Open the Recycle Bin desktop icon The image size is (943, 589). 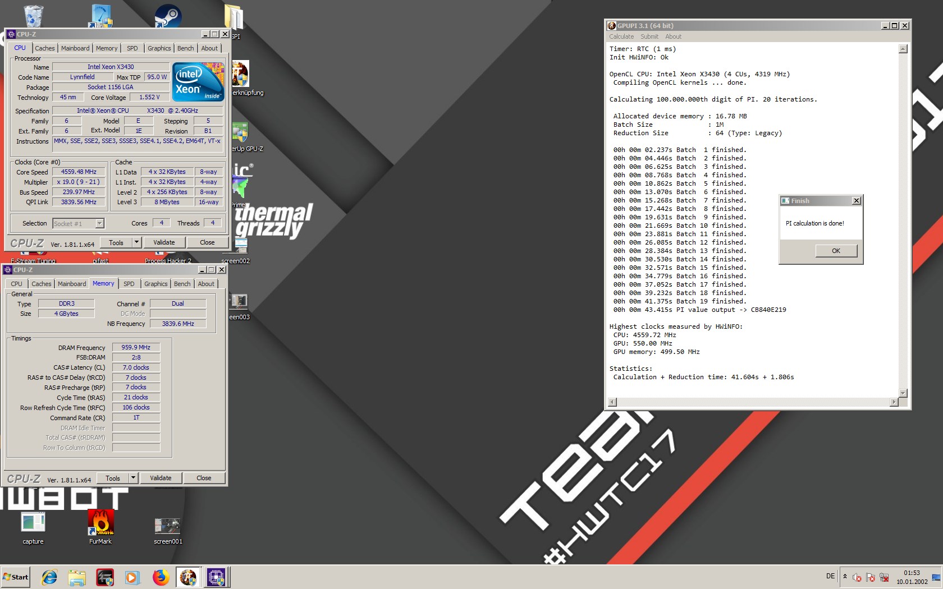(x=33, y=16)
